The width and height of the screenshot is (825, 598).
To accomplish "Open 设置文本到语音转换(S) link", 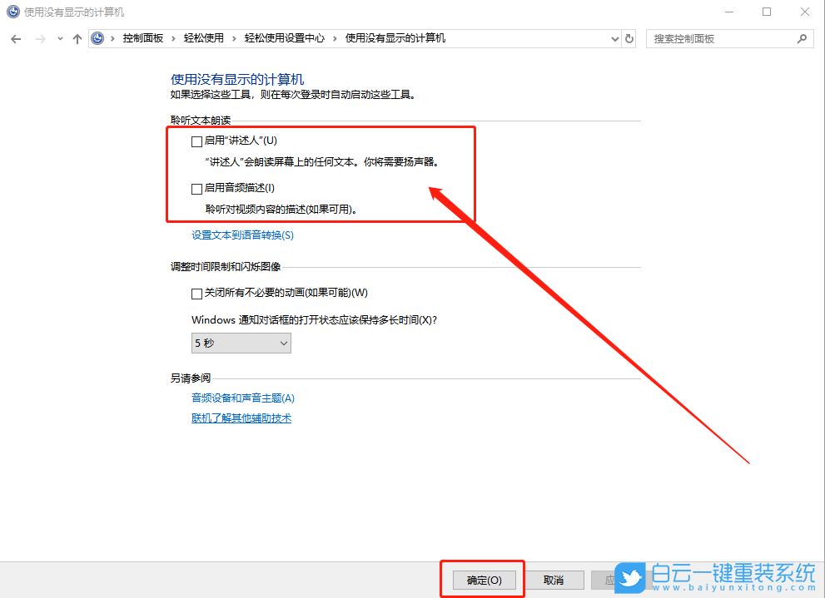I will coord(241,235).
